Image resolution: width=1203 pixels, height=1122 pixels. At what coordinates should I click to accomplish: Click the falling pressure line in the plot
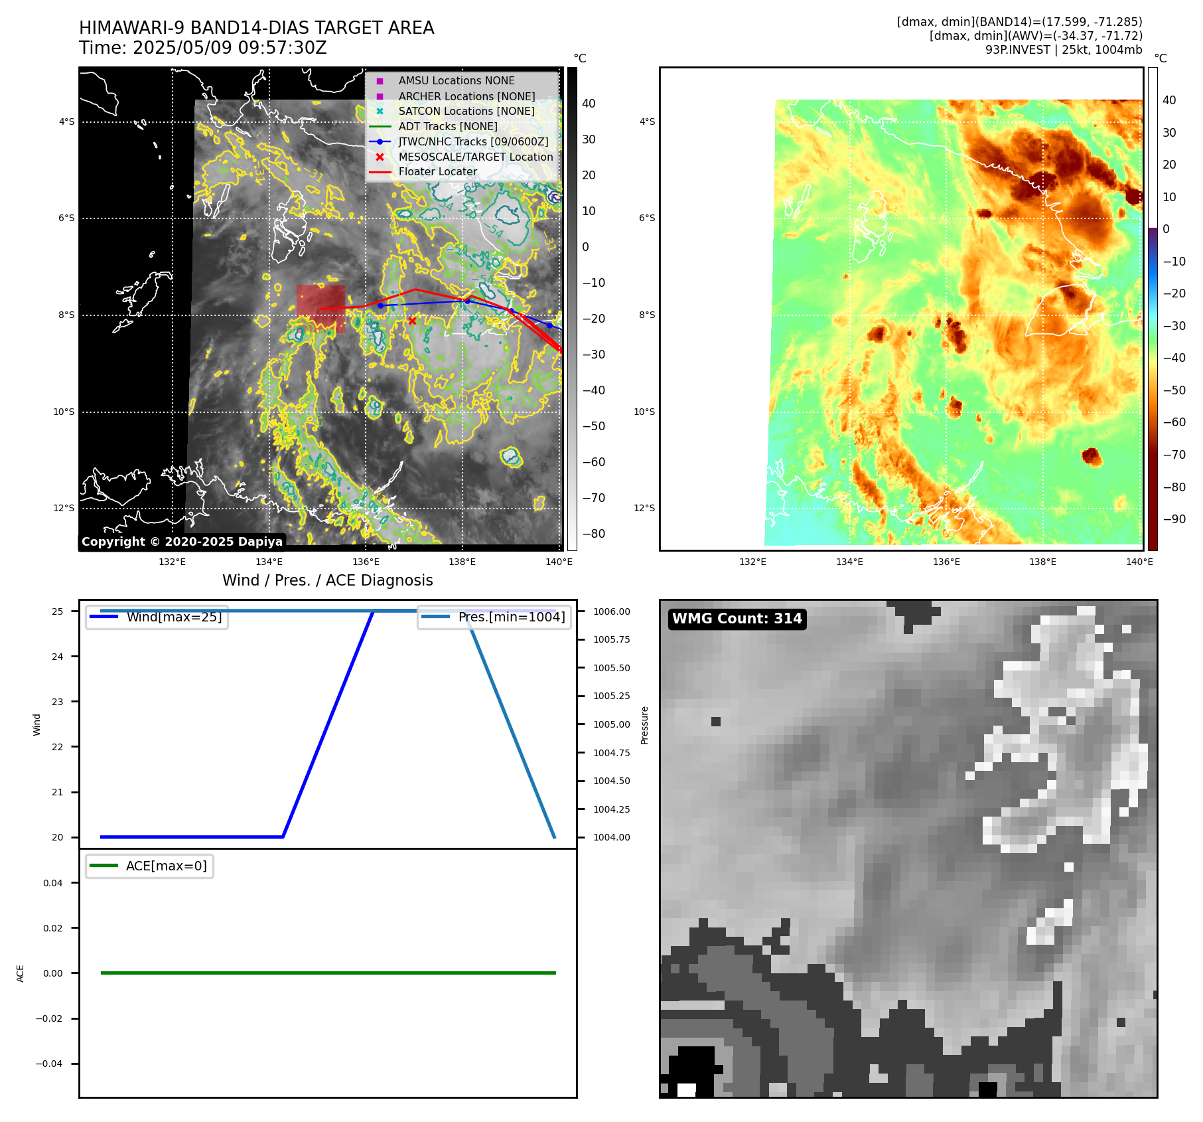[x=512, y=724]
